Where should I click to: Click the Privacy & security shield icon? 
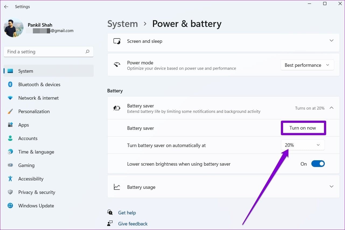10,192
